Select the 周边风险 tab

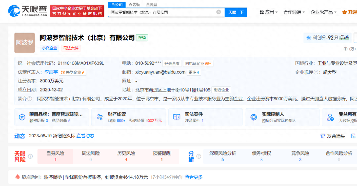[91, 157]
